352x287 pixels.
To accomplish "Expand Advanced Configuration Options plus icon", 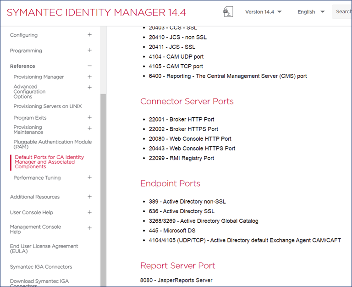I will [89, 87].
